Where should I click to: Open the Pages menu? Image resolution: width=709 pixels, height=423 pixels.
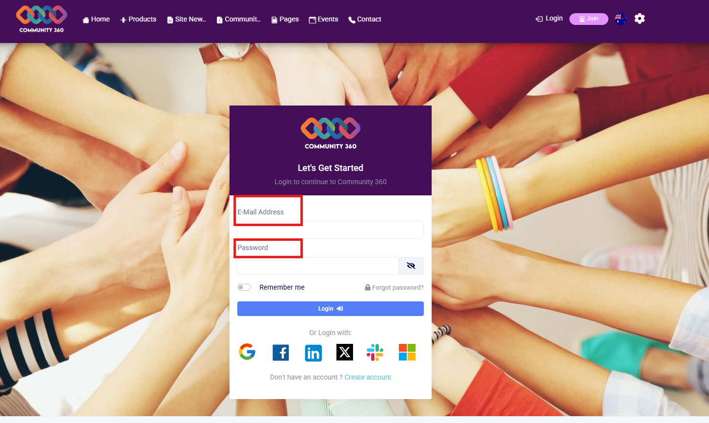pos(285,19)
